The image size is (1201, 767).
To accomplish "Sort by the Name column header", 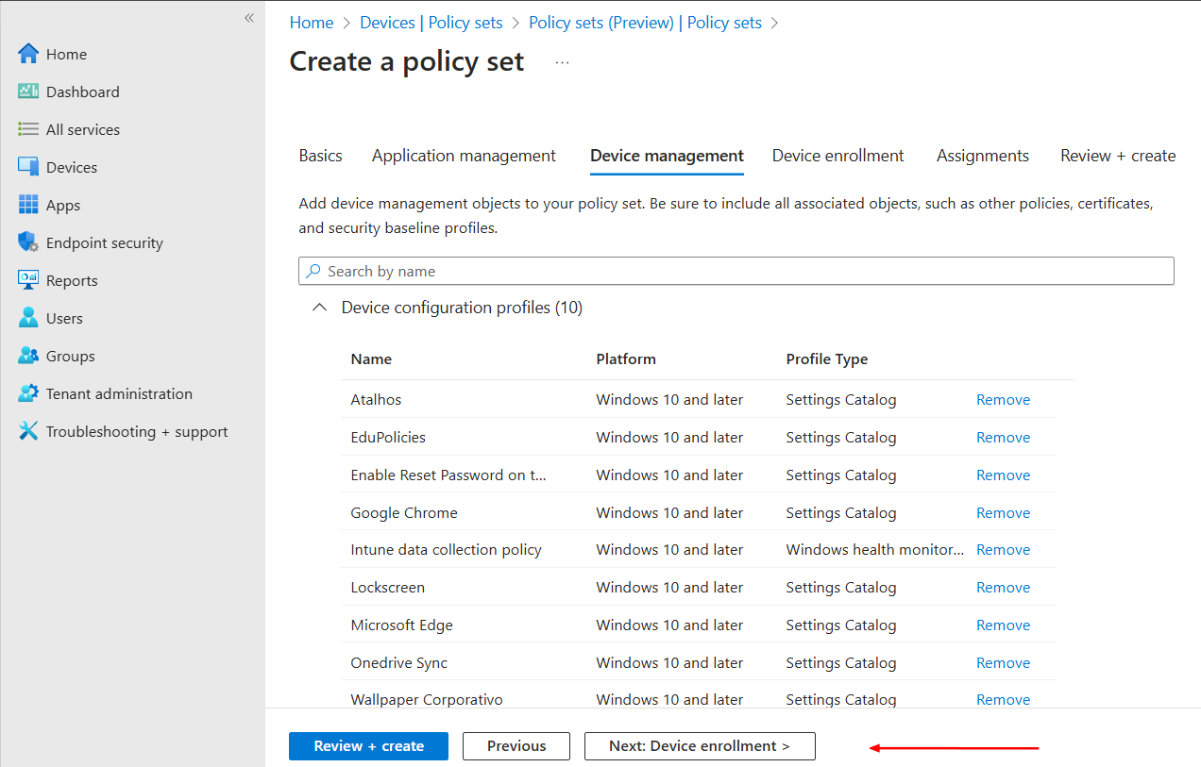I will coord(371,359).
